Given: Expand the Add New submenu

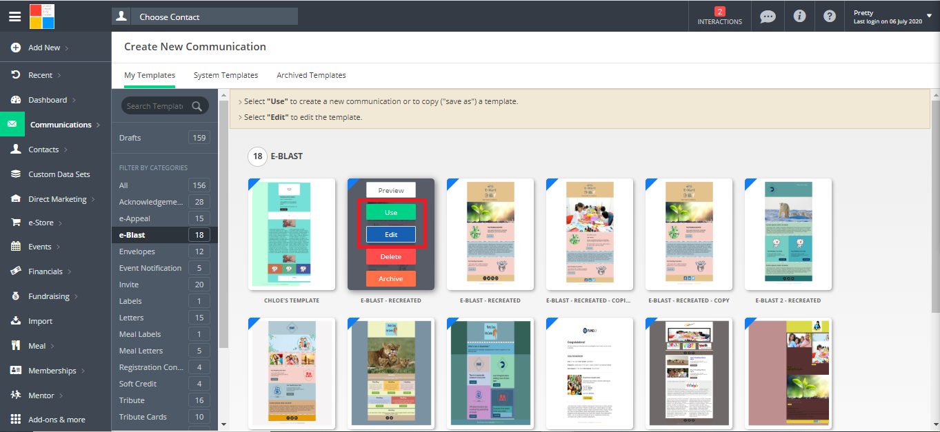Looking at the screenshot, I should pos(45,48).
